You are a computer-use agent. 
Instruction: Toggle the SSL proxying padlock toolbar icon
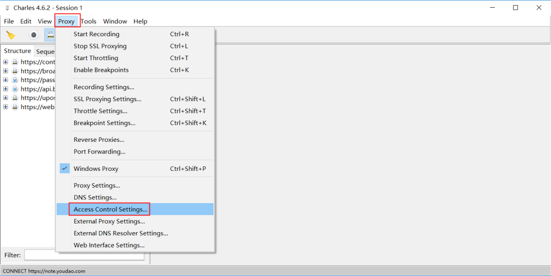[50, 35]
